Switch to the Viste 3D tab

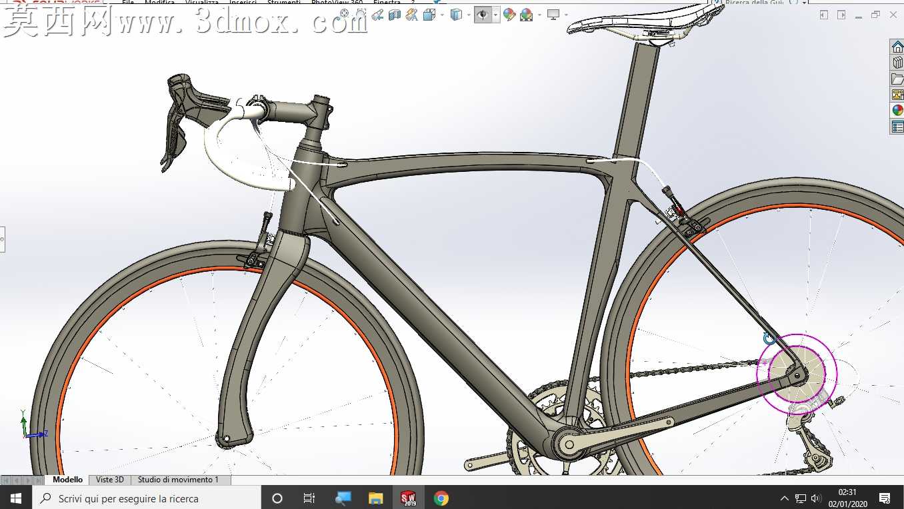coord(110,480)
